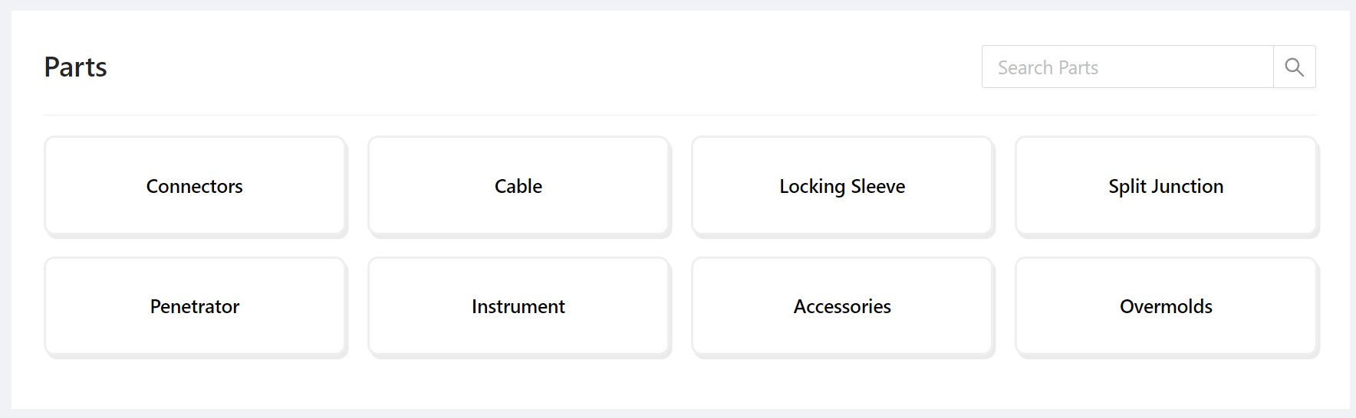Click the Split Junction label text
Screen dimensions: 1356x418
(1166, 187)
